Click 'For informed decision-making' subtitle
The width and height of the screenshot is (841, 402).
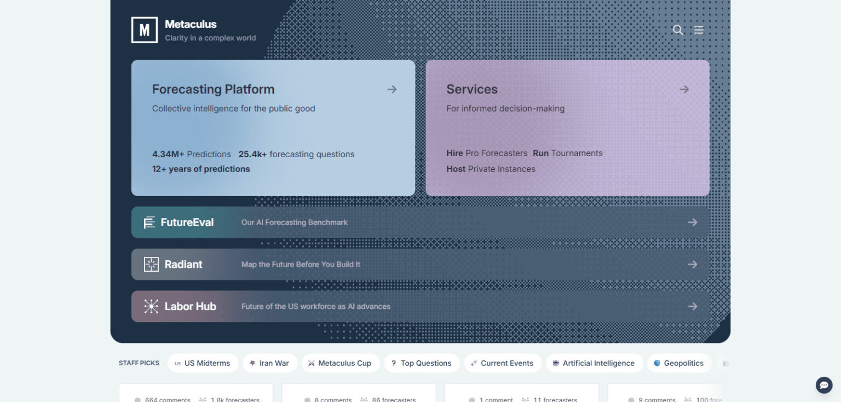(x=505, y=108)
